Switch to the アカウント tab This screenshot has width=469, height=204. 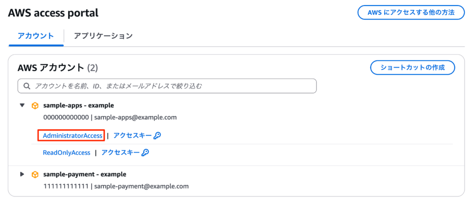[x=36, y=36]
